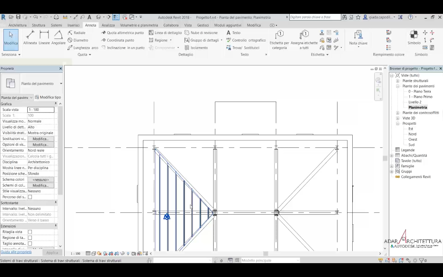Image resolution: width=443 pixels, height=277 pixels.
Task: Click the Simbolo tool icon
Action: pos(414,37)
